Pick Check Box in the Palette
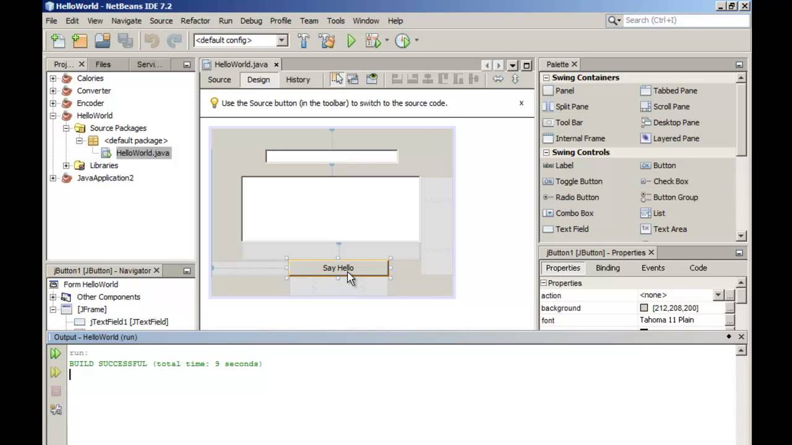 [x=664, y=182]
